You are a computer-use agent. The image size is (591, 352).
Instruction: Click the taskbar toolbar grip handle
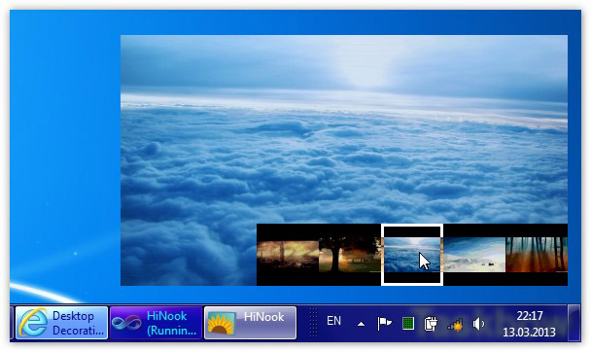[x=313, y=323]
